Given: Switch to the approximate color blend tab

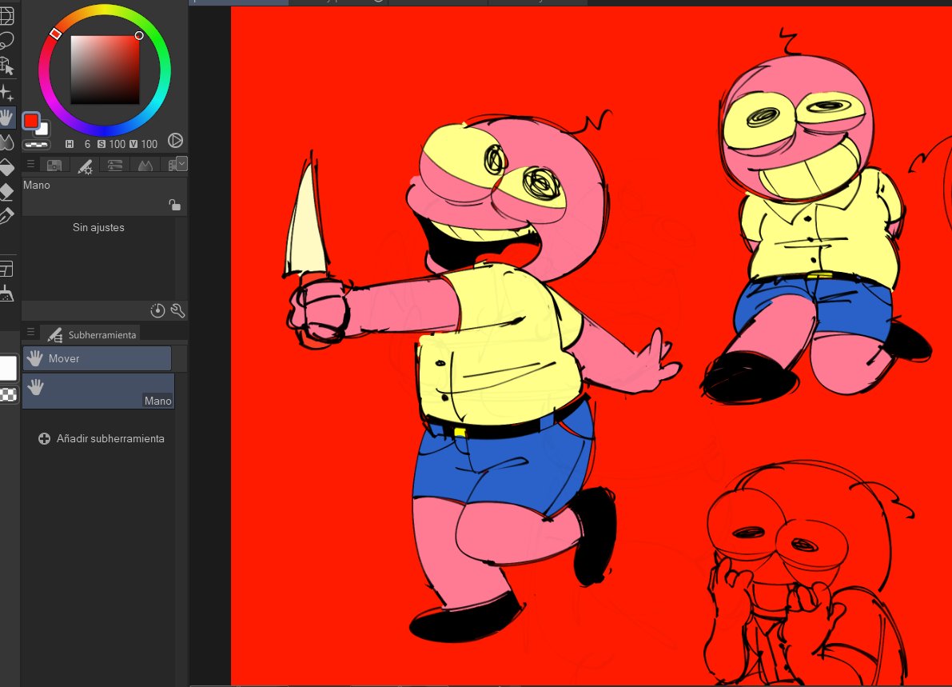Looking at the screenshot, I should pyautogui.click(x=145, y=166).
